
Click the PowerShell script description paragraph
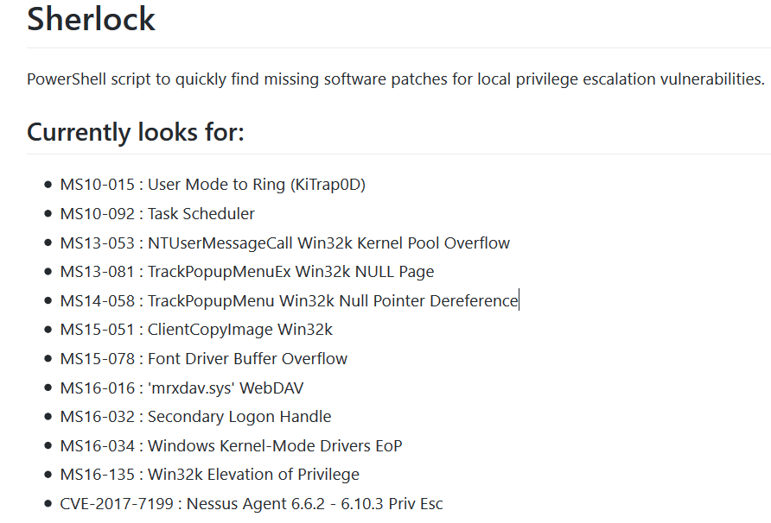[x=396, y=79]
